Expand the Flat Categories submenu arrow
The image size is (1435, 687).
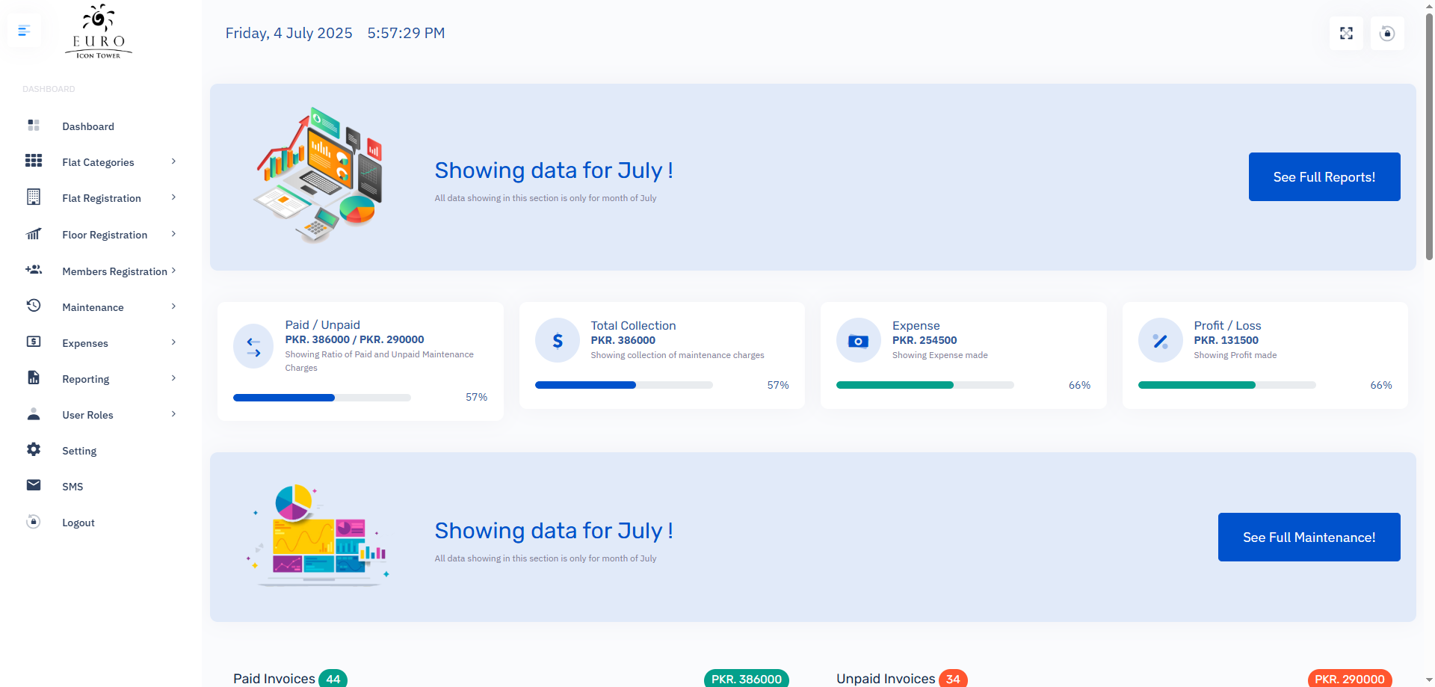click(x=173, y=161)
